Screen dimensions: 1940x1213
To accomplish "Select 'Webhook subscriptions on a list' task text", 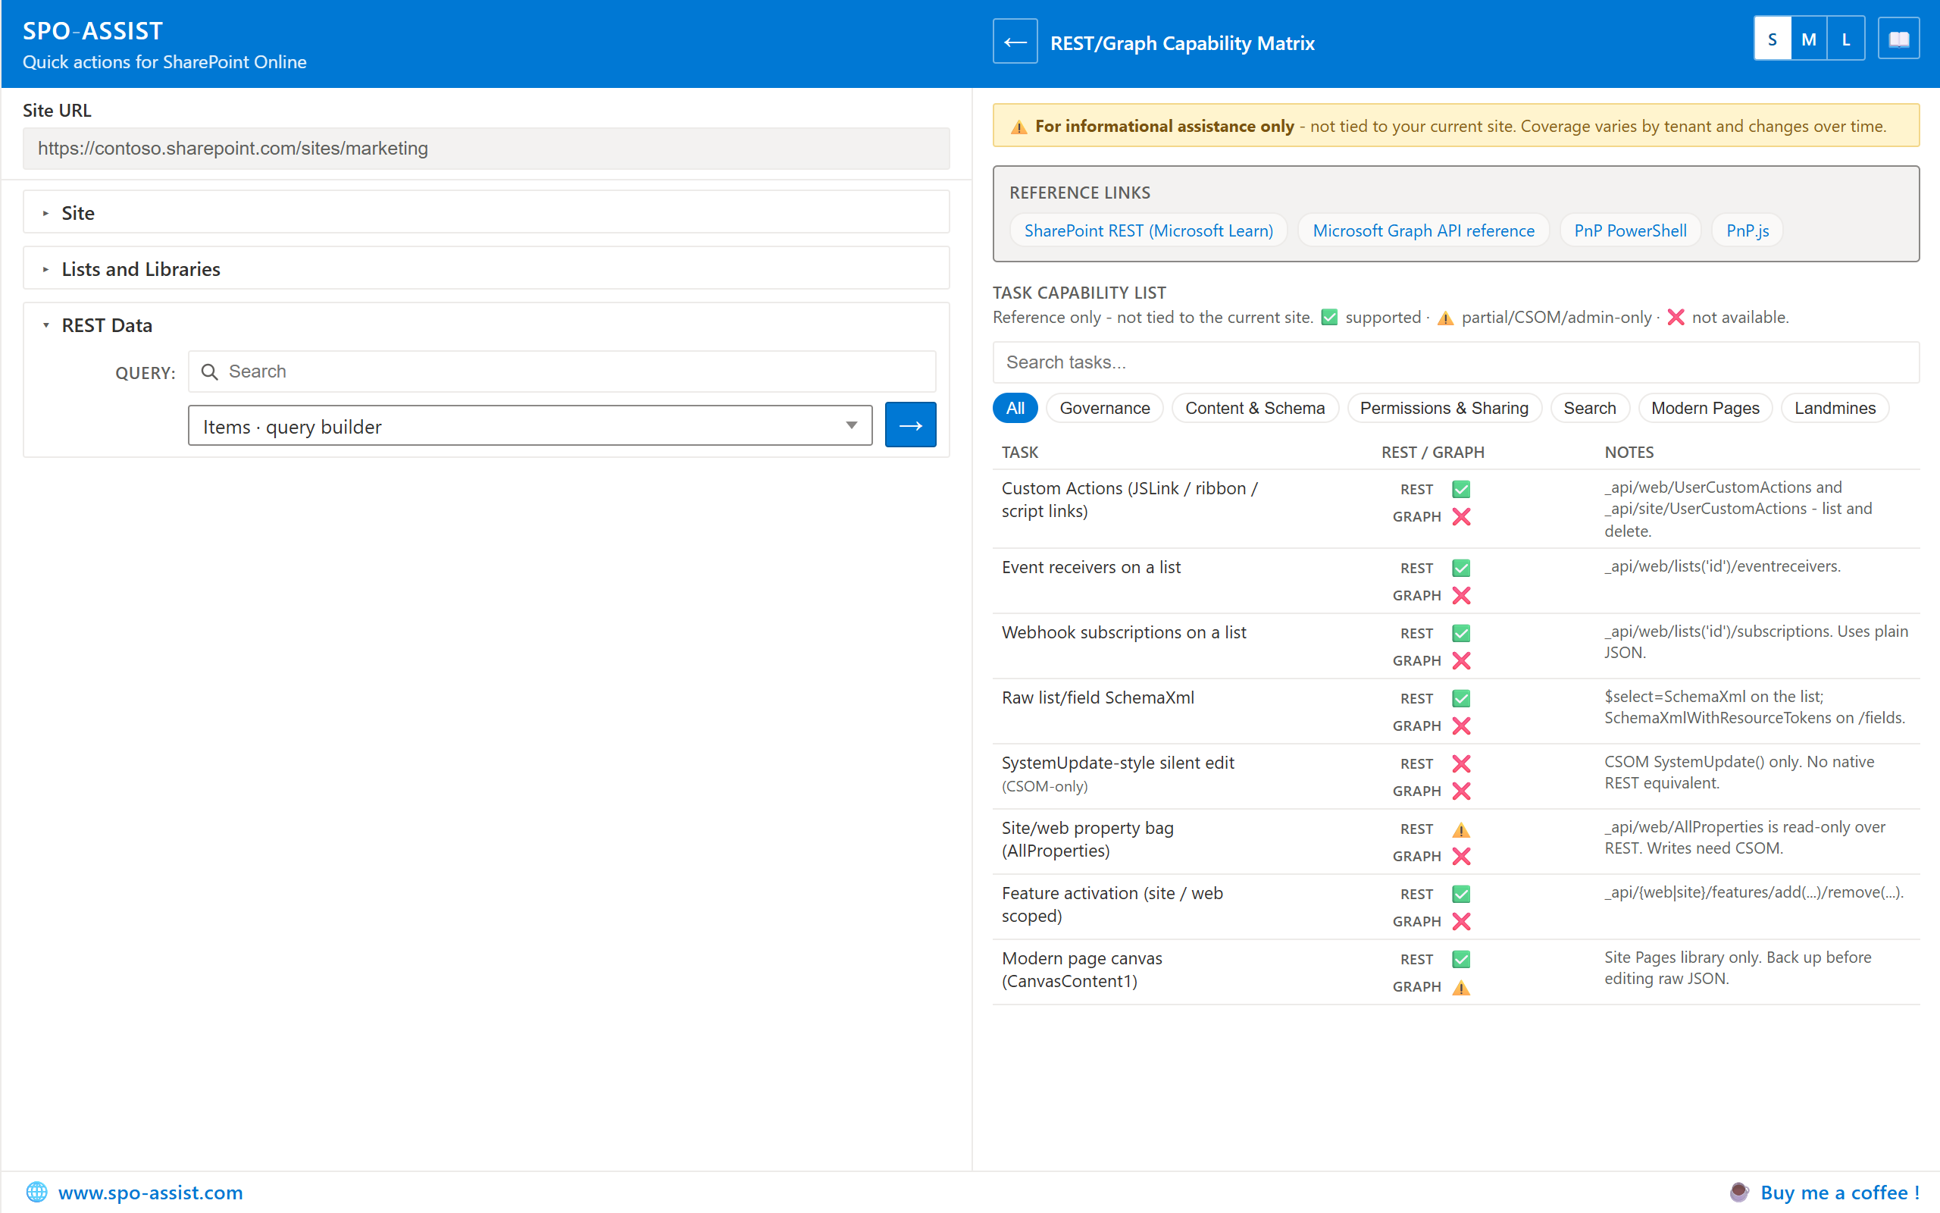I will click(1123, 632).
